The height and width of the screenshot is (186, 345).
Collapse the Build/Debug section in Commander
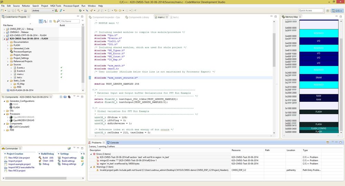tap(39, 154)
